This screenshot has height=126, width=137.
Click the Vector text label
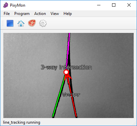[x=71, y=95]
